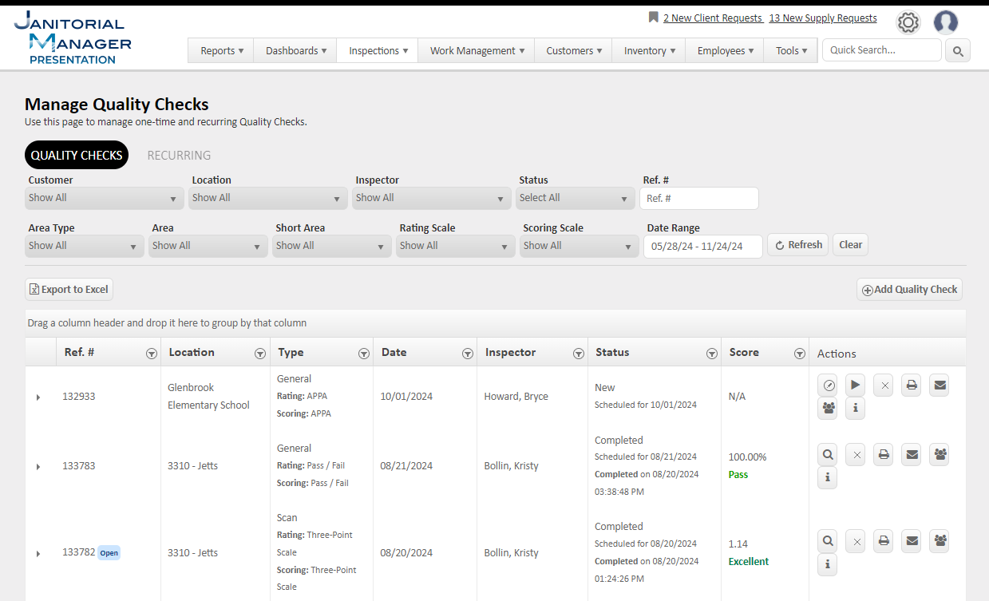The width and height of the screenshot is (989, 601).
Task: Click the group icon for row 133782
Action: [940, 541]
